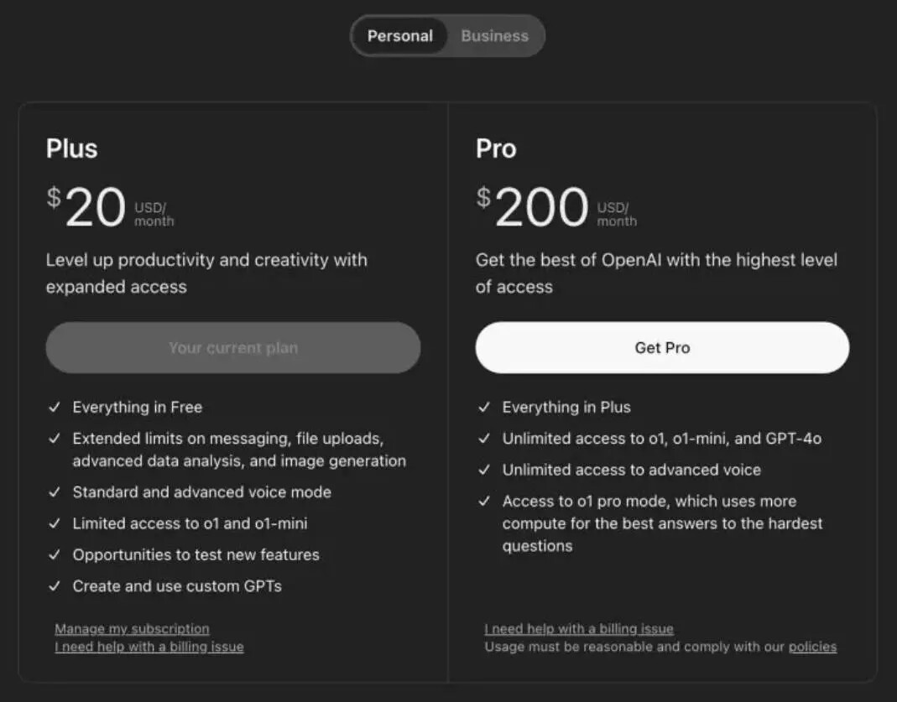Screen dimensions: 897x702
Task: Click checkmark beside Create and use custom GPTs
Action: pos(55,586)
